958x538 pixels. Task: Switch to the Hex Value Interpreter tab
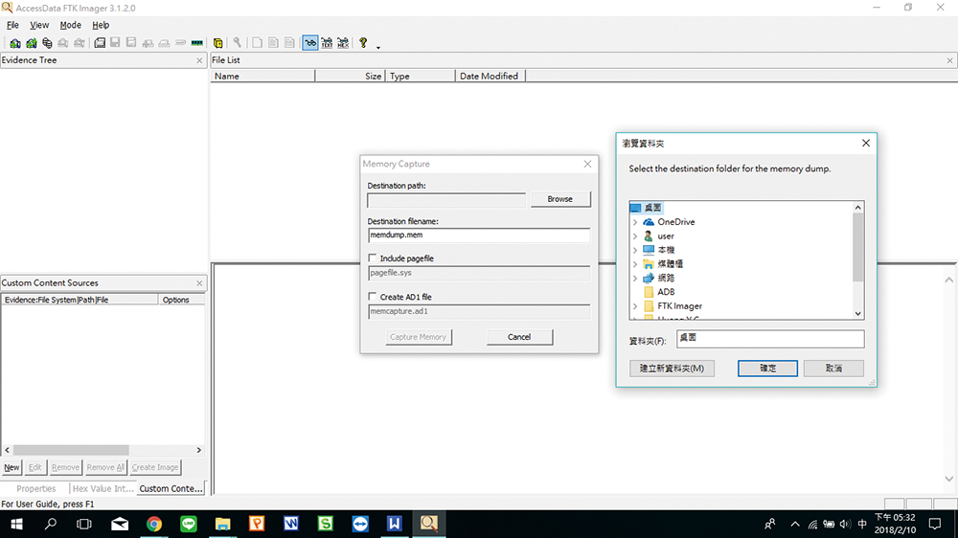point(103,488)
